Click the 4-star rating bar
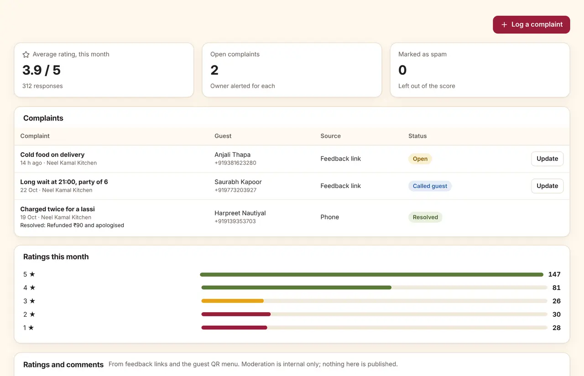 pyautogui.click(x=374, y=288)
